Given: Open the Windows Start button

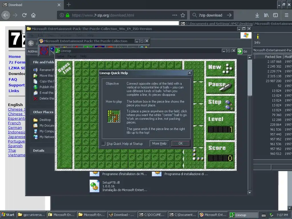Looking at the screenshot, I should pyautogui.click(x=8, y=215).
